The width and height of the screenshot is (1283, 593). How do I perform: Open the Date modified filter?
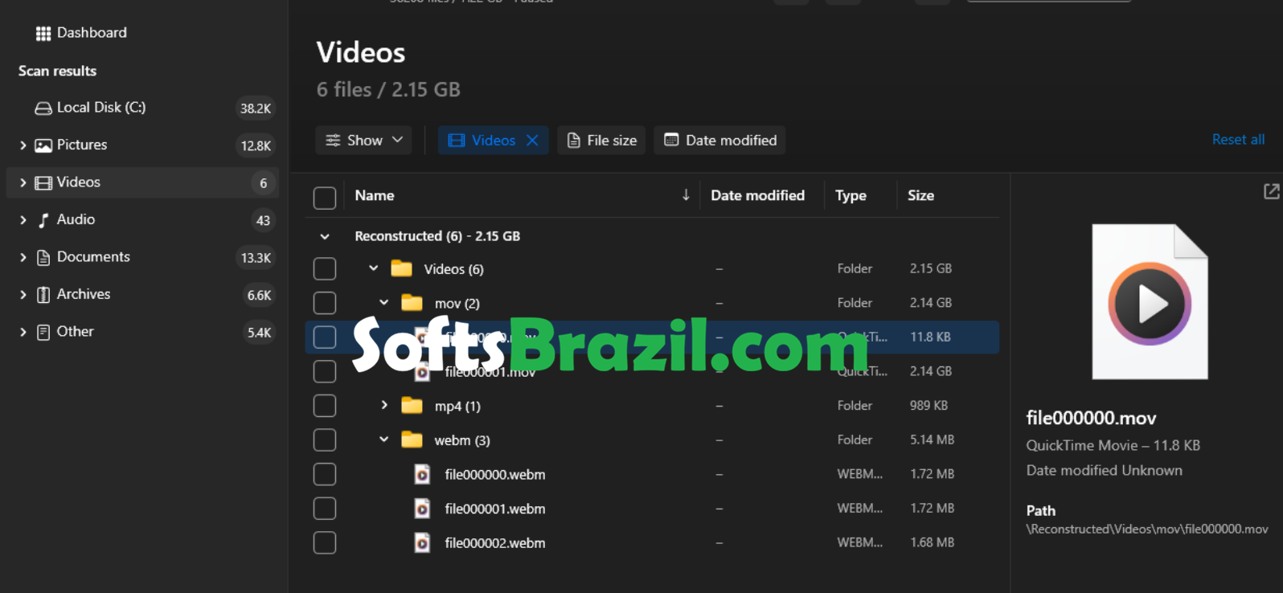click(x=719, y=141)
